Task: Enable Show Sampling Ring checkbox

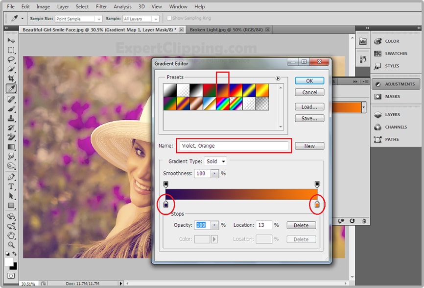Action: tap(169, 19)
